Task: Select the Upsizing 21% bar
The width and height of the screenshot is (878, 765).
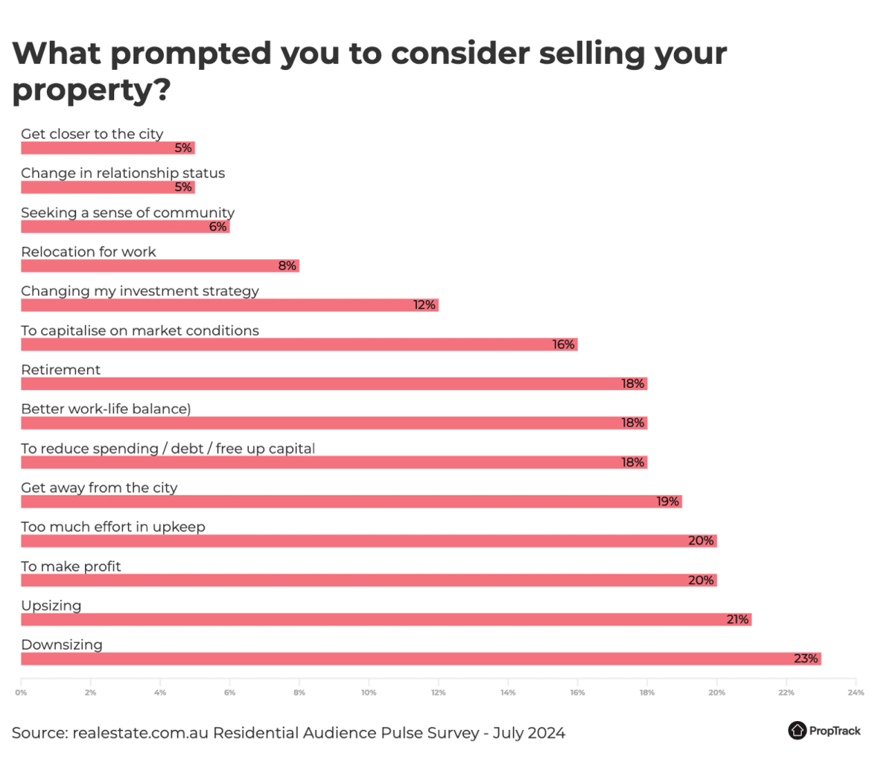Action: tap(386, 619)
